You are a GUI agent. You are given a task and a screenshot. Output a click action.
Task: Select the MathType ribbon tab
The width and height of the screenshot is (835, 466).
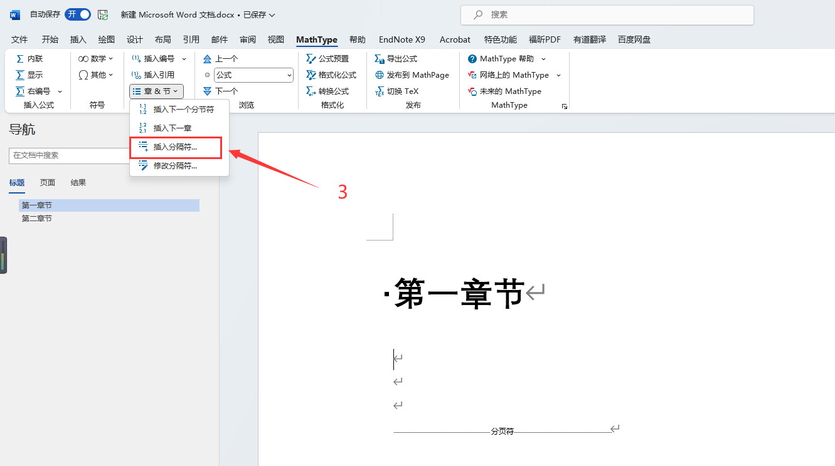(317, 39)
